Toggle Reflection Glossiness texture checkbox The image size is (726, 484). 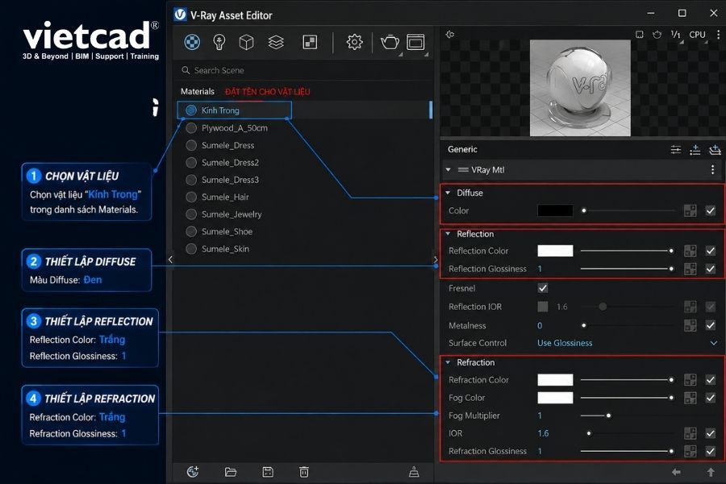pos(710,269)
